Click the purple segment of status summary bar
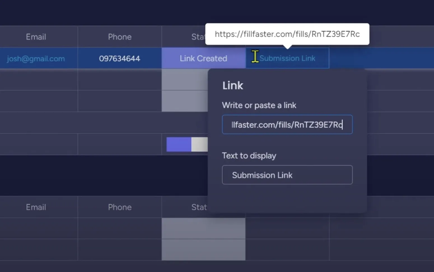 click(x=179, y=144)
